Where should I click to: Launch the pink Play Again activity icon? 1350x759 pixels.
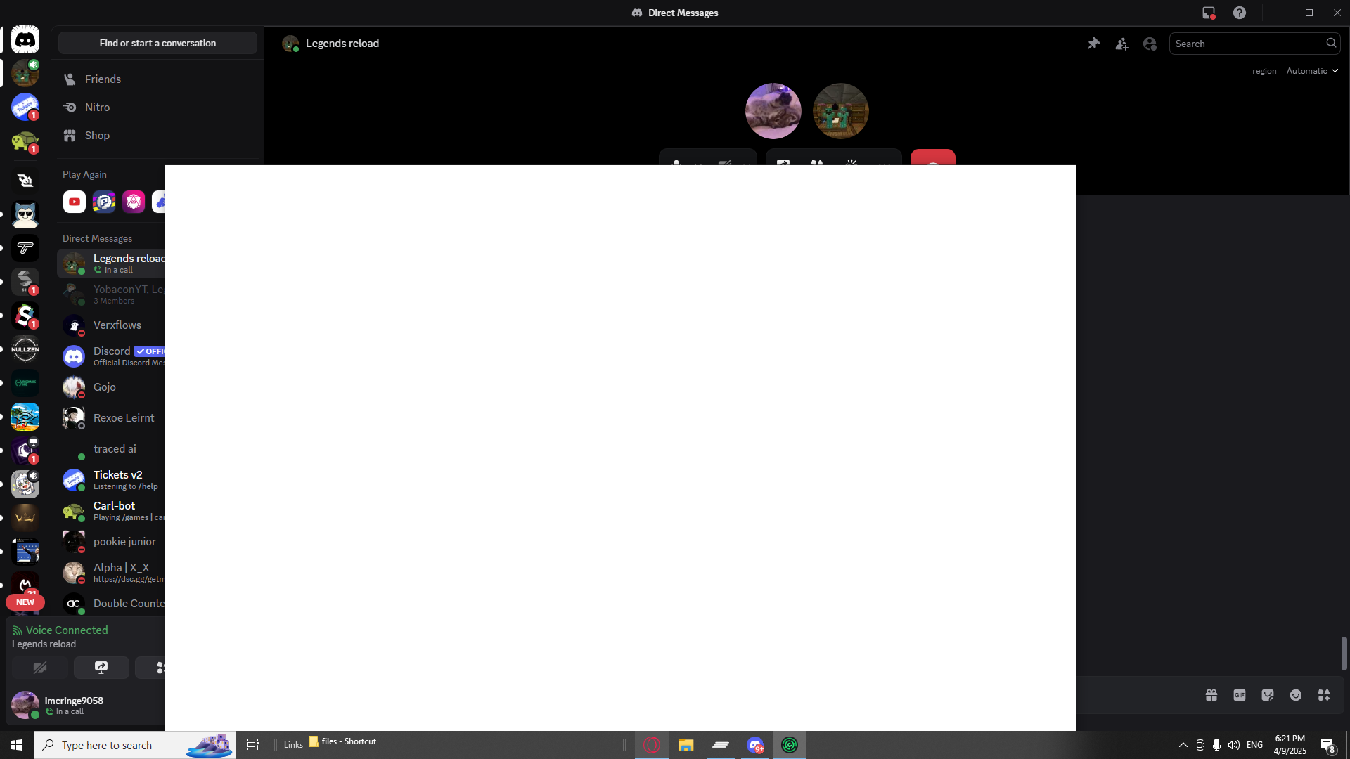tap(134, 202)
